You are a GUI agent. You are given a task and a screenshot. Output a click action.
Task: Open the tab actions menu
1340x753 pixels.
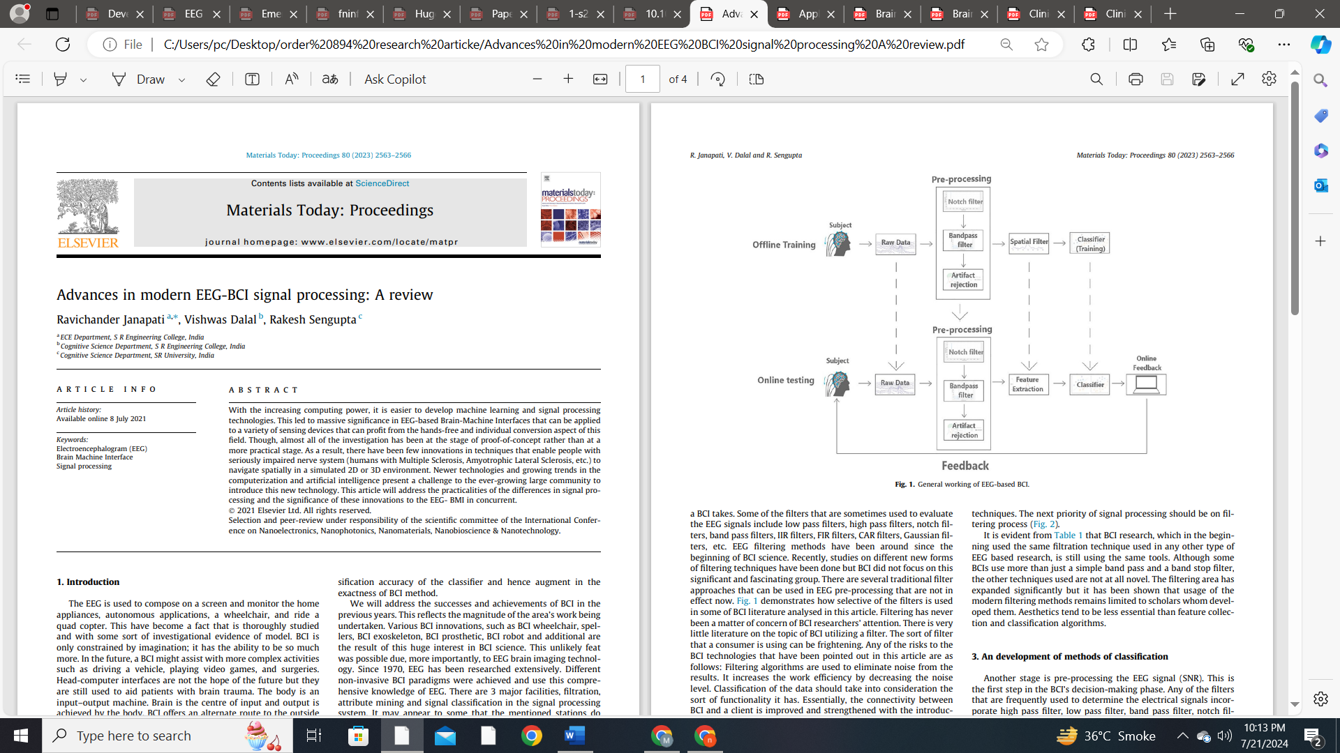click(52, 14)
